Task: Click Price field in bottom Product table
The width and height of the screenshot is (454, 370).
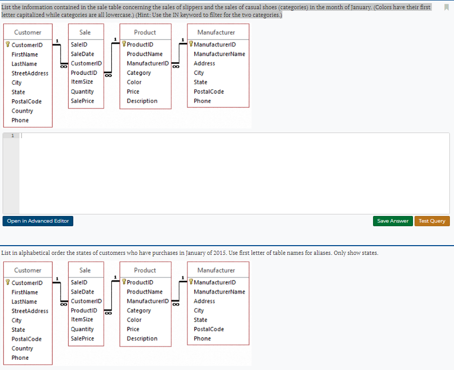Action: tap(133, 329)
